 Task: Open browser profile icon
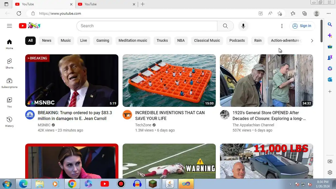pos(317,13)
